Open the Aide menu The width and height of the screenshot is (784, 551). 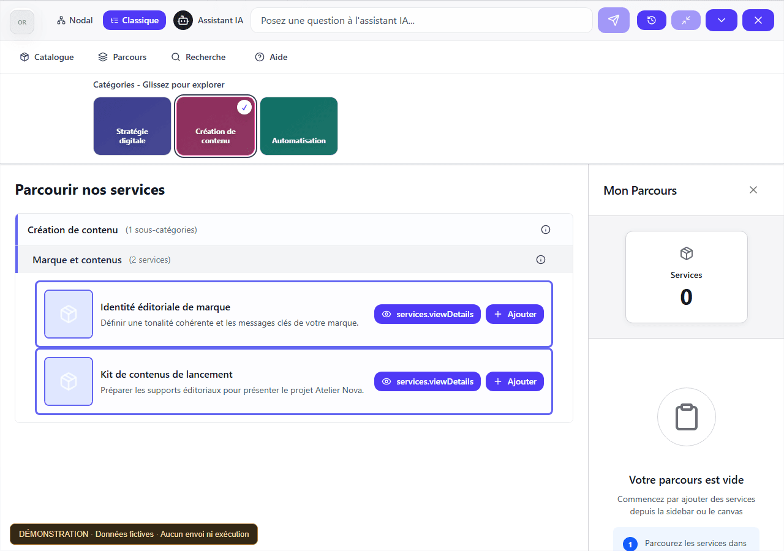click(x=271, y=57)
